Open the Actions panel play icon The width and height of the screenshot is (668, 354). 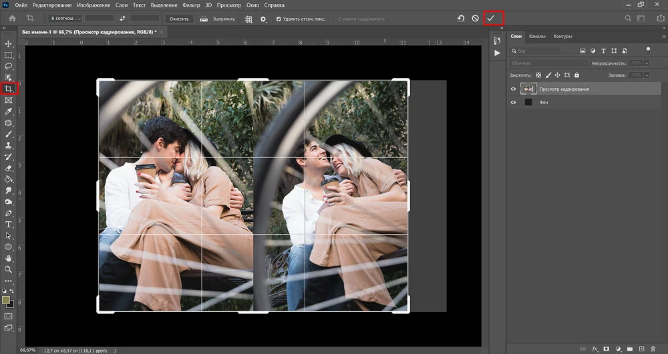pyautogui.click(x=497, y=53)
